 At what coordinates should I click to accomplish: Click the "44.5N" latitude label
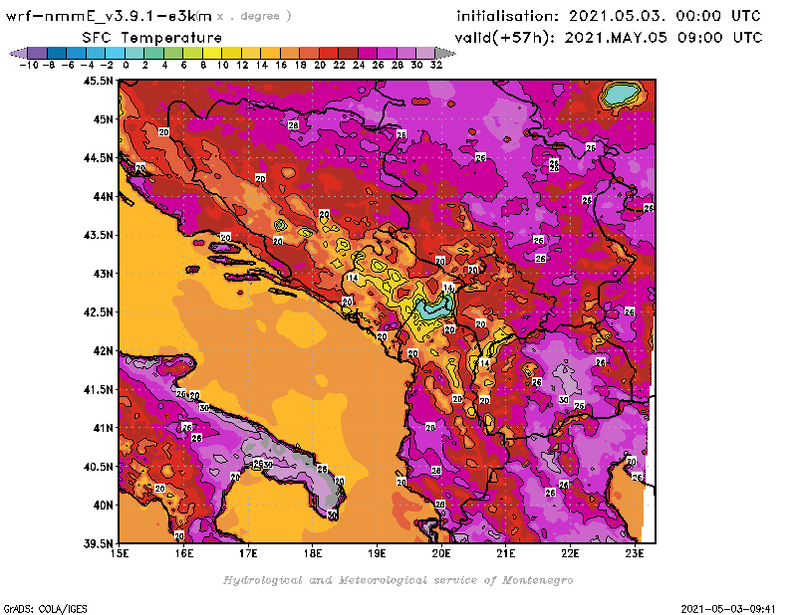point(98,158)
